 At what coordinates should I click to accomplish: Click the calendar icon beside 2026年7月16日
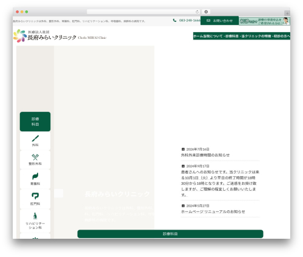point(183,149)
